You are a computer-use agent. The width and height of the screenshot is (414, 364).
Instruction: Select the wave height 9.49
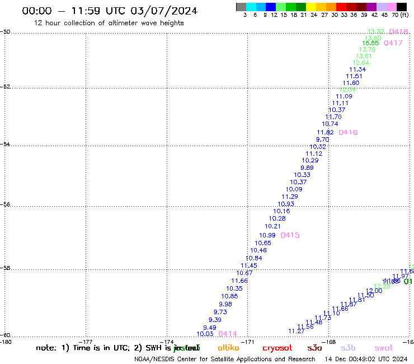click(x=210, y=328)
